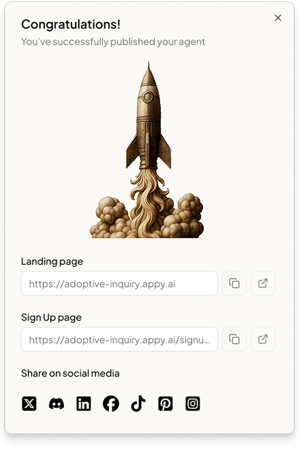
Task: Copy the Landing page URL
Action: tap(234, 283)
